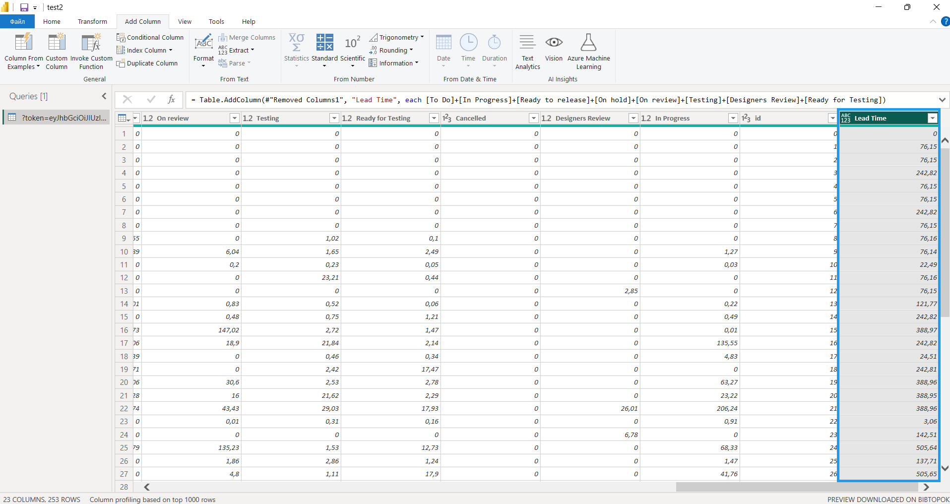Viewport: 950px width, 504px height.
Task: Click the Text Analytics icon
Action: 527,44
